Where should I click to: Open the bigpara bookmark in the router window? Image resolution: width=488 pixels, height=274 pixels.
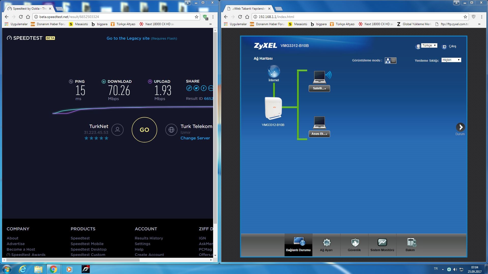point(319,24)
